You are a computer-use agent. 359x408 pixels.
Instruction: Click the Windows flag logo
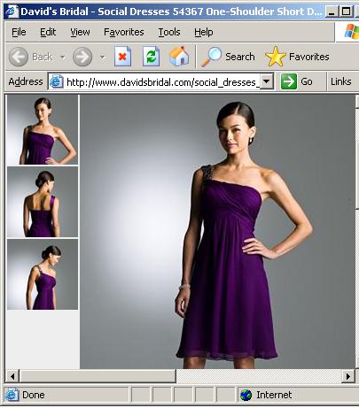point(352,32)
